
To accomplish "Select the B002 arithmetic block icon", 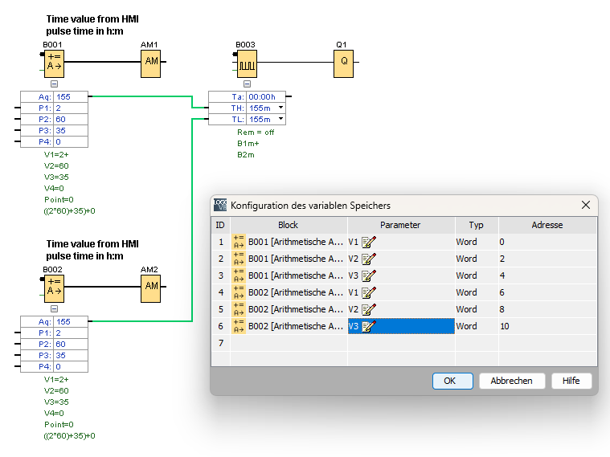I will [x=54, y=287].
